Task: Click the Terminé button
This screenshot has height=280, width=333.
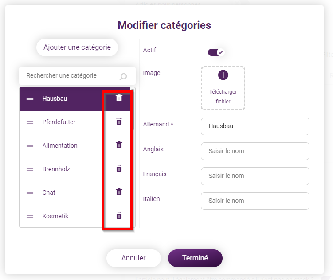Action: pos(195,258)
